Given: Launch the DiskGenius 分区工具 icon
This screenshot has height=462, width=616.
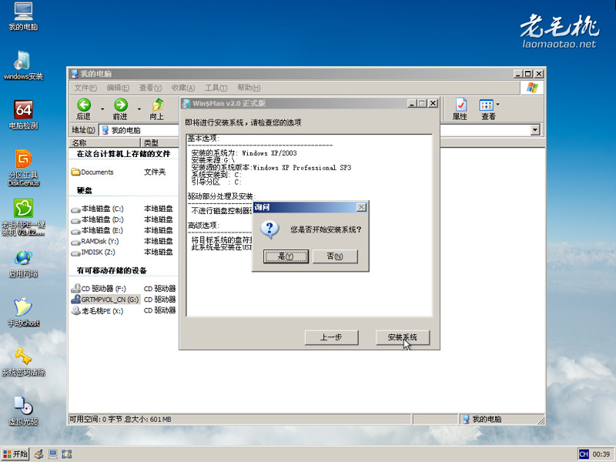Looking at the screenshot, I should pos(23,168).
